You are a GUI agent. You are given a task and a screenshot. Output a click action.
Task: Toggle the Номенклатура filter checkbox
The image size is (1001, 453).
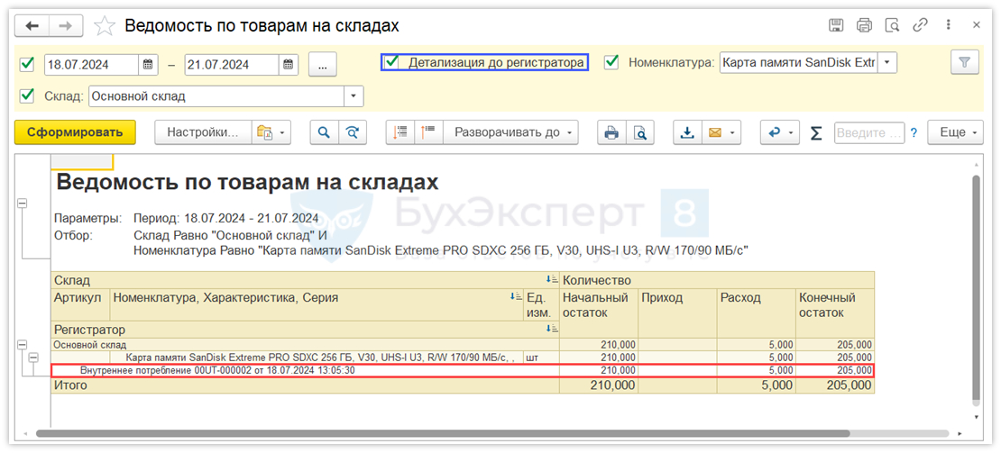pos(612,62)
